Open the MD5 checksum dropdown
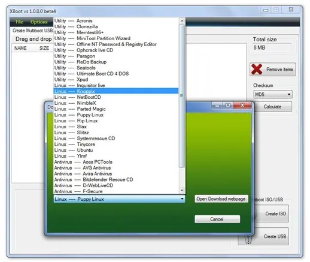This screenshot has height=262, width=310. click(x=273, y=94)
